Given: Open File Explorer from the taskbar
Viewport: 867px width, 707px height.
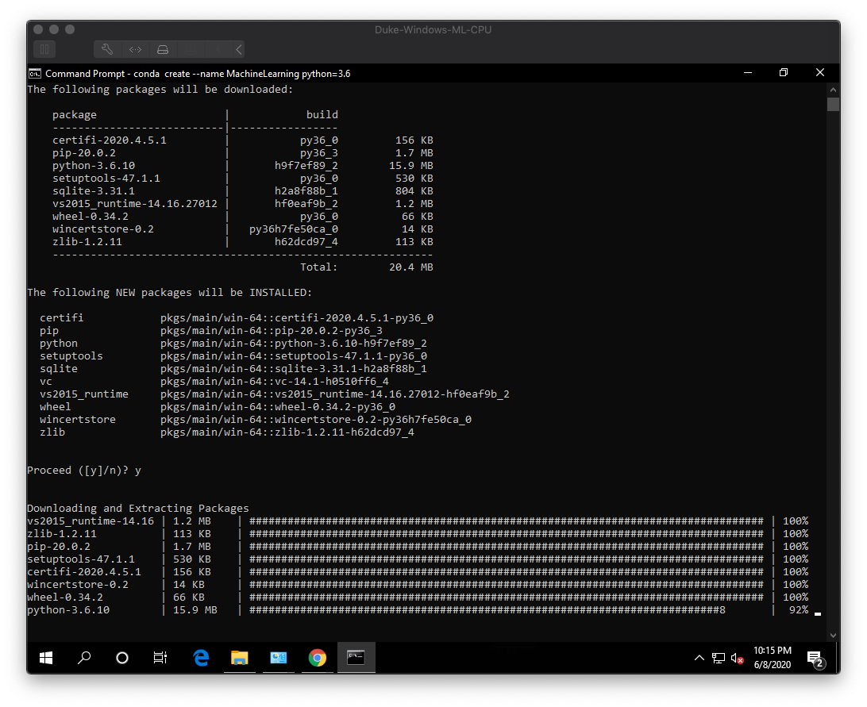Looking at the screenshot, I should (x=240, y=657).
